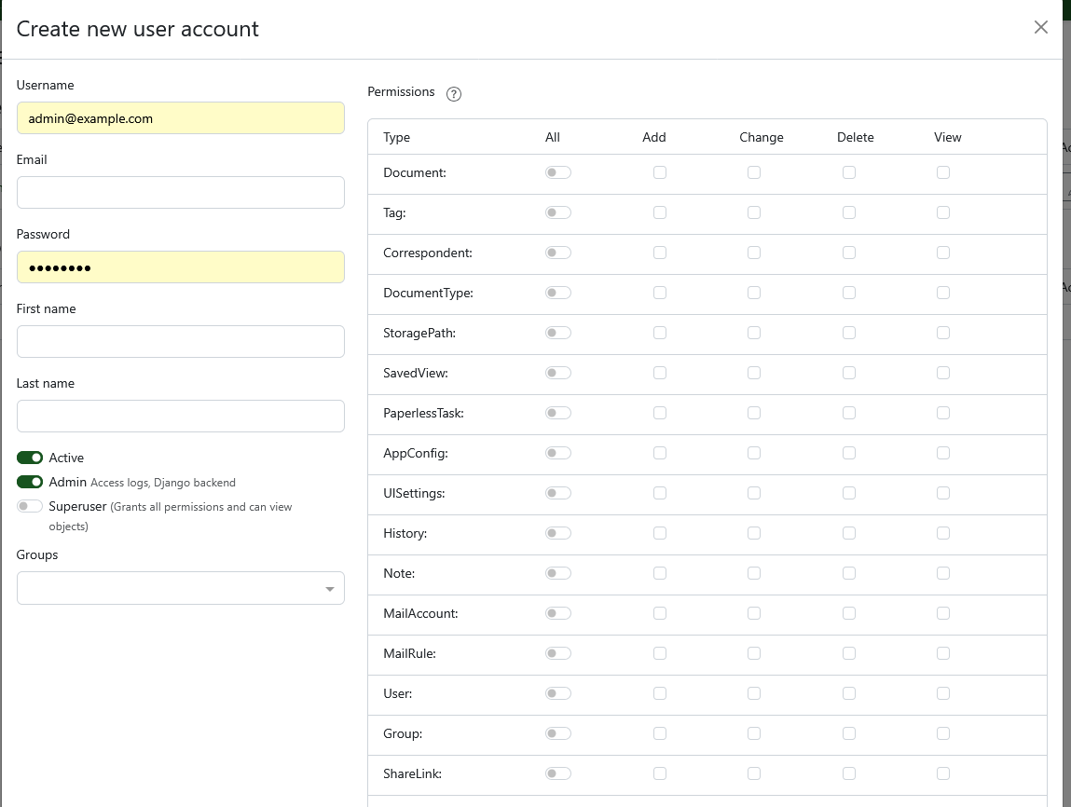This screenshot has width=1071, height=807.
Task: Toggle All permissions for StoragePath
Action: 558,334
